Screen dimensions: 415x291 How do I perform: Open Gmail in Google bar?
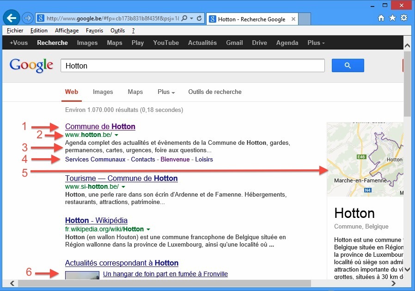click(234, 43)
